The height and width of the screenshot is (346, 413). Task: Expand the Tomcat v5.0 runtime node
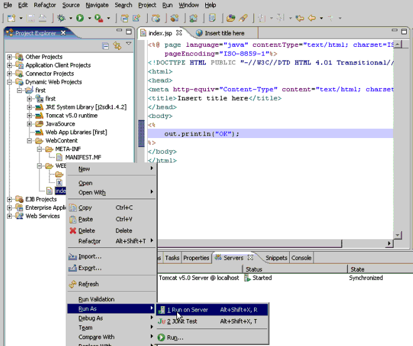pyautogui.click(x=29, y=116)
